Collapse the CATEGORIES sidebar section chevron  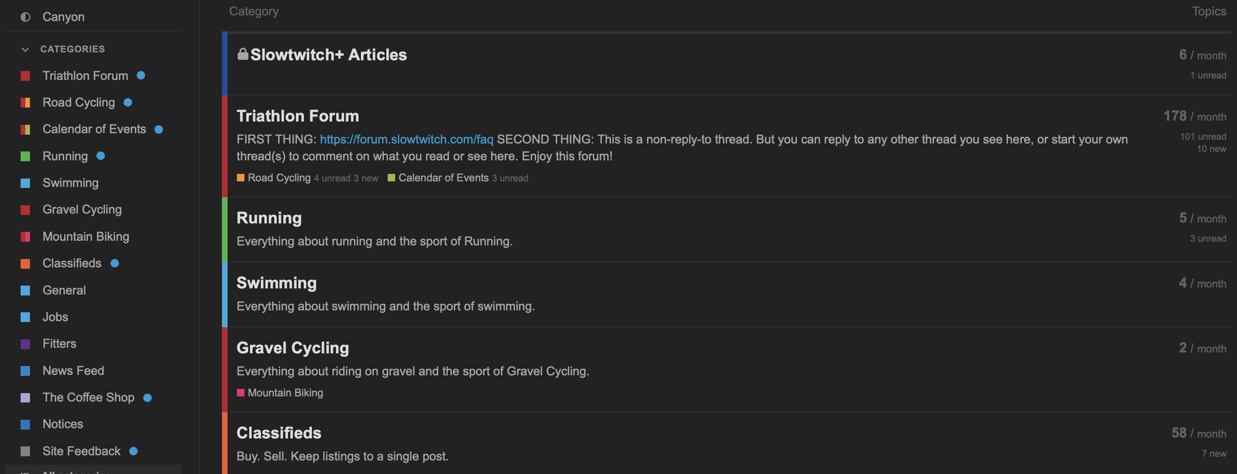point(25,50)
